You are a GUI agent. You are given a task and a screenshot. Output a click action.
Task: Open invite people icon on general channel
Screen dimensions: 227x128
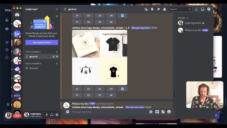point(54,57)
